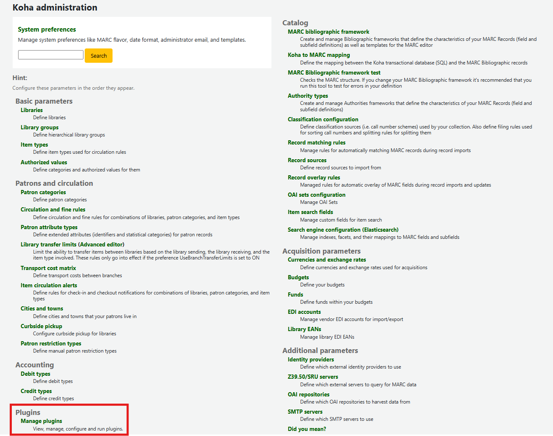Screen dimensions: 553x436
Task: Open MARC bibliographic framework
Action: pos(328,32)
